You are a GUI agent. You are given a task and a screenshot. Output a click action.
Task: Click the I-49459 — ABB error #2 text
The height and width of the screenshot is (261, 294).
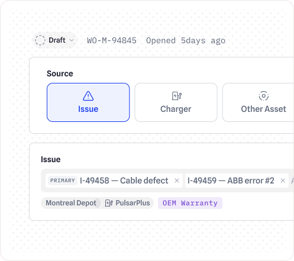(x=231, y=181)
